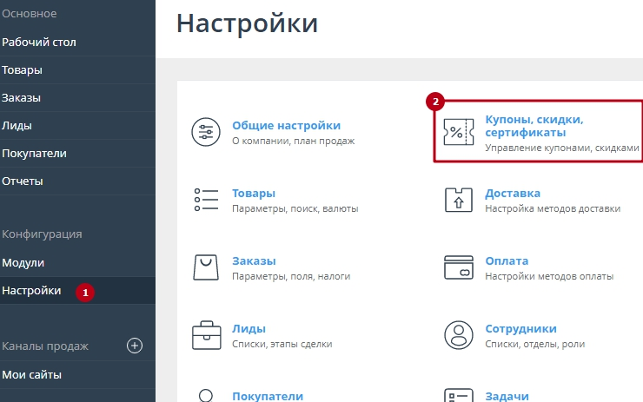The height and width of the screenshot is (402, 643).
Task: Click the Лиды briefcase icon
Action: [x=206, y=335]
